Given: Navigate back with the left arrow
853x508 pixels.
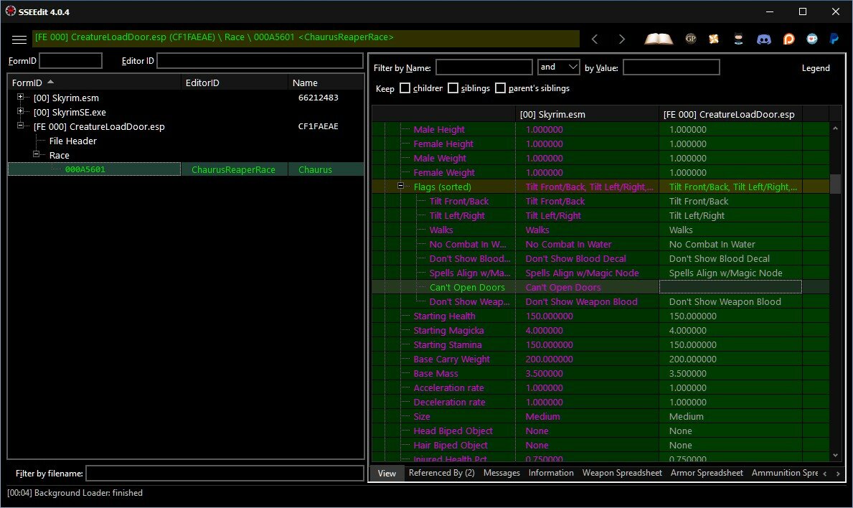Looking at the screenshot, I should pos(595,39).
